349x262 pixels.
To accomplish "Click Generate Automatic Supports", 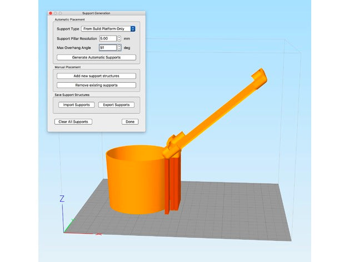I will 96,57.
